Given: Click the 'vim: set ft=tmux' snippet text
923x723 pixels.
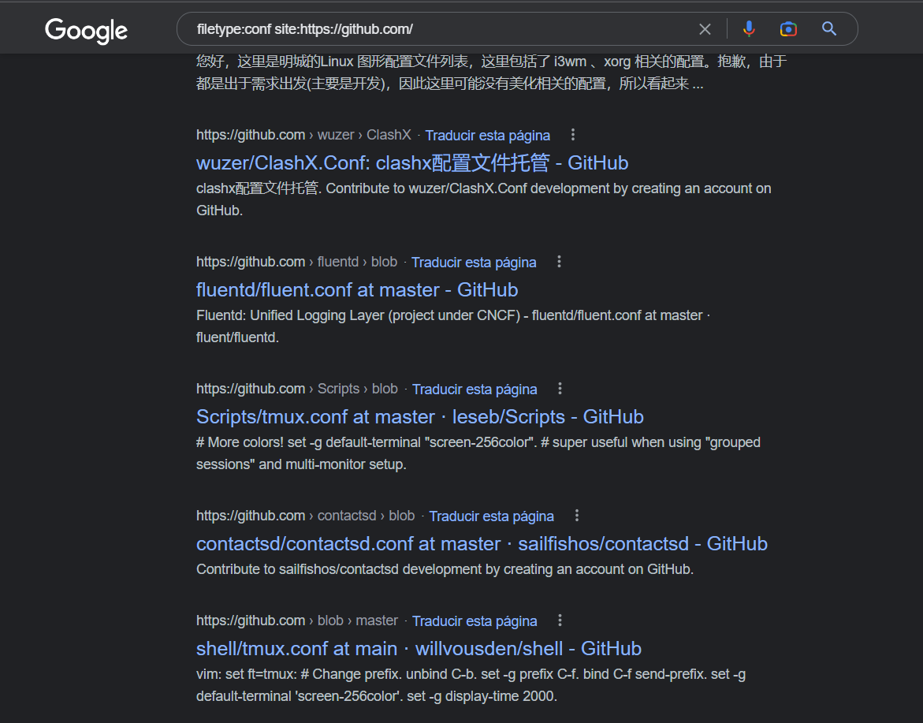Looking at the screenshot, I should coord(471,684).
